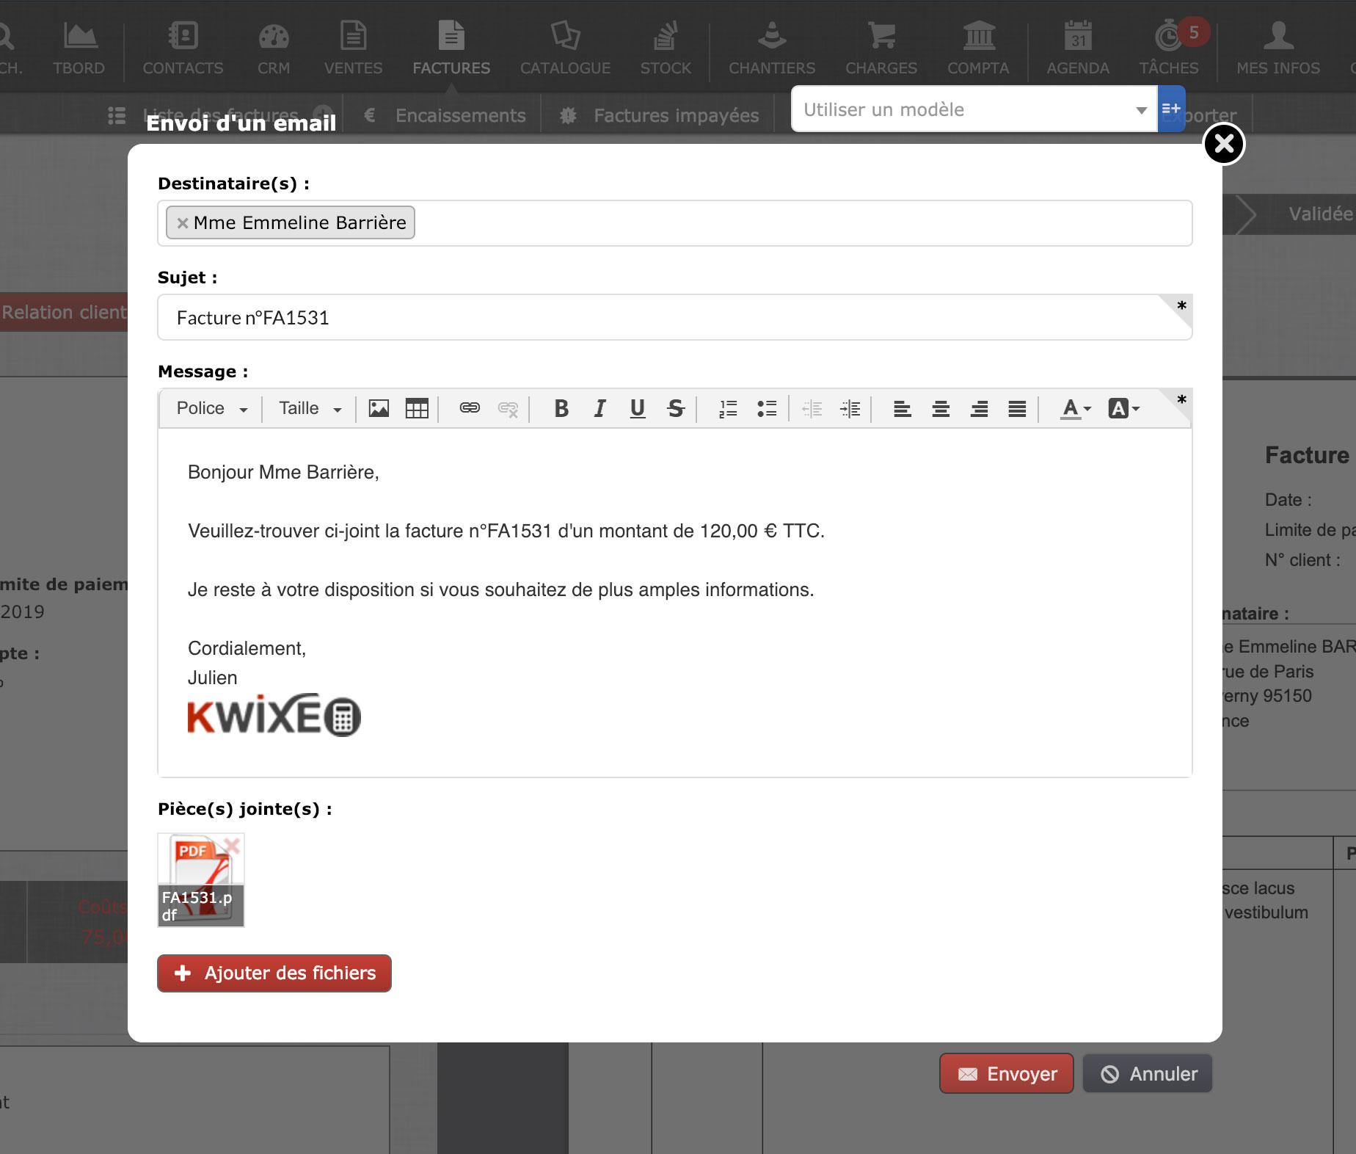Open the CONTACTS menu
1356x1154 pixels.
[183, 48]
